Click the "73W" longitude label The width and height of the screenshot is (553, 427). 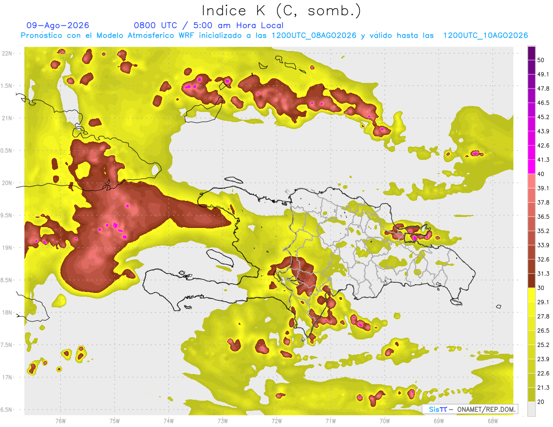223,421
